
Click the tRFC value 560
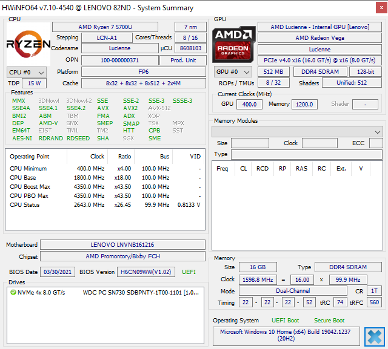374,302
